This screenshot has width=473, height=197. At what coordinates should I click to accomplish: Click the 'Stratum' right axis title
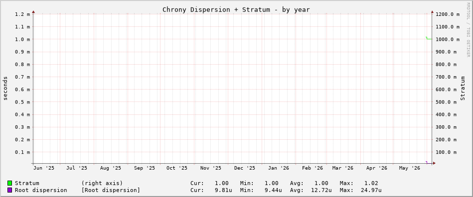coord(463,88)
